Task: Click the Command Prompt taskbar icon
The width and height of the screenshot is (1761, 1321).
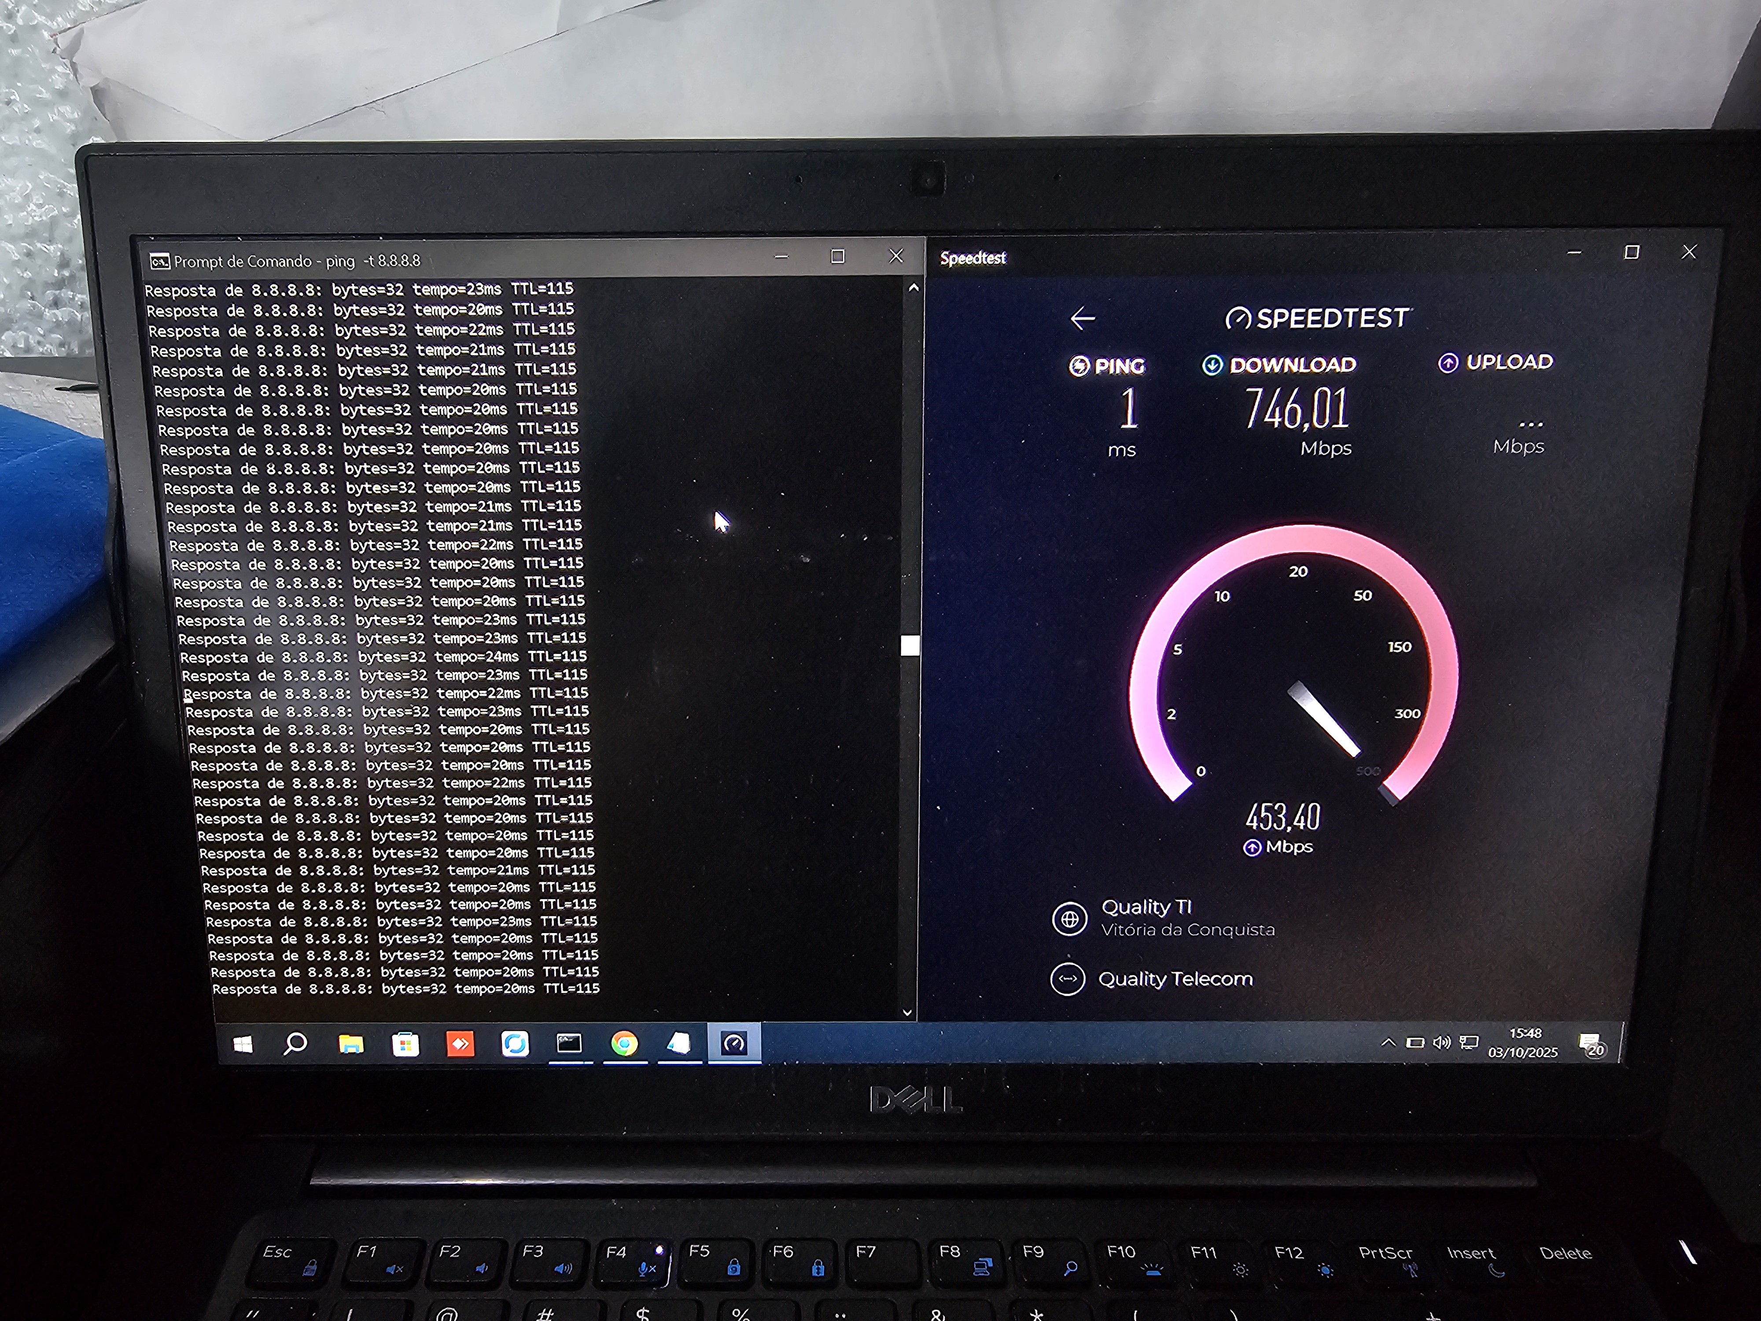Action: pos(568,1043)
